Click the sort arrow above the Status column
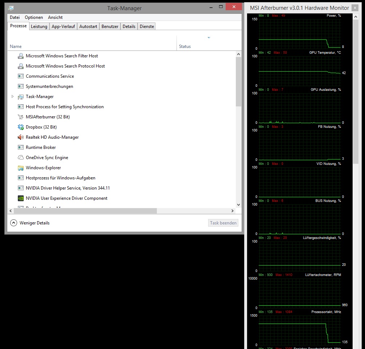This screenshot has width=365, height=349. (x=209, y=37)
